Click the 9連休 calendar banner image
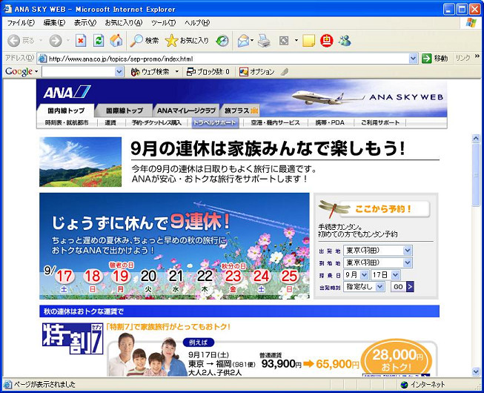 pos(174,246)
